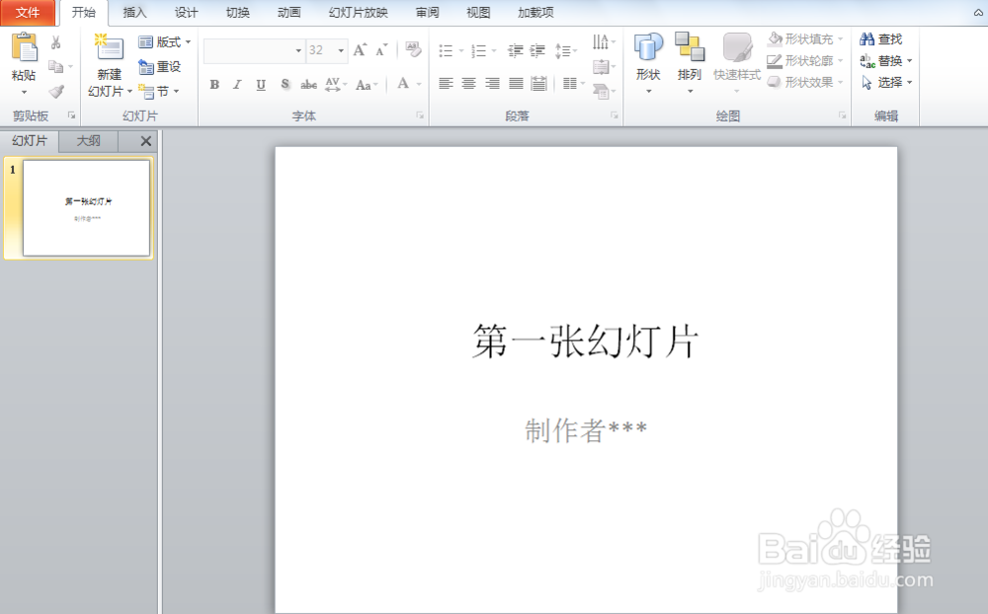Select slide 1 thumbnail in the panel
Viewport: 988px width, 614px height.
[x=85, y=207]
